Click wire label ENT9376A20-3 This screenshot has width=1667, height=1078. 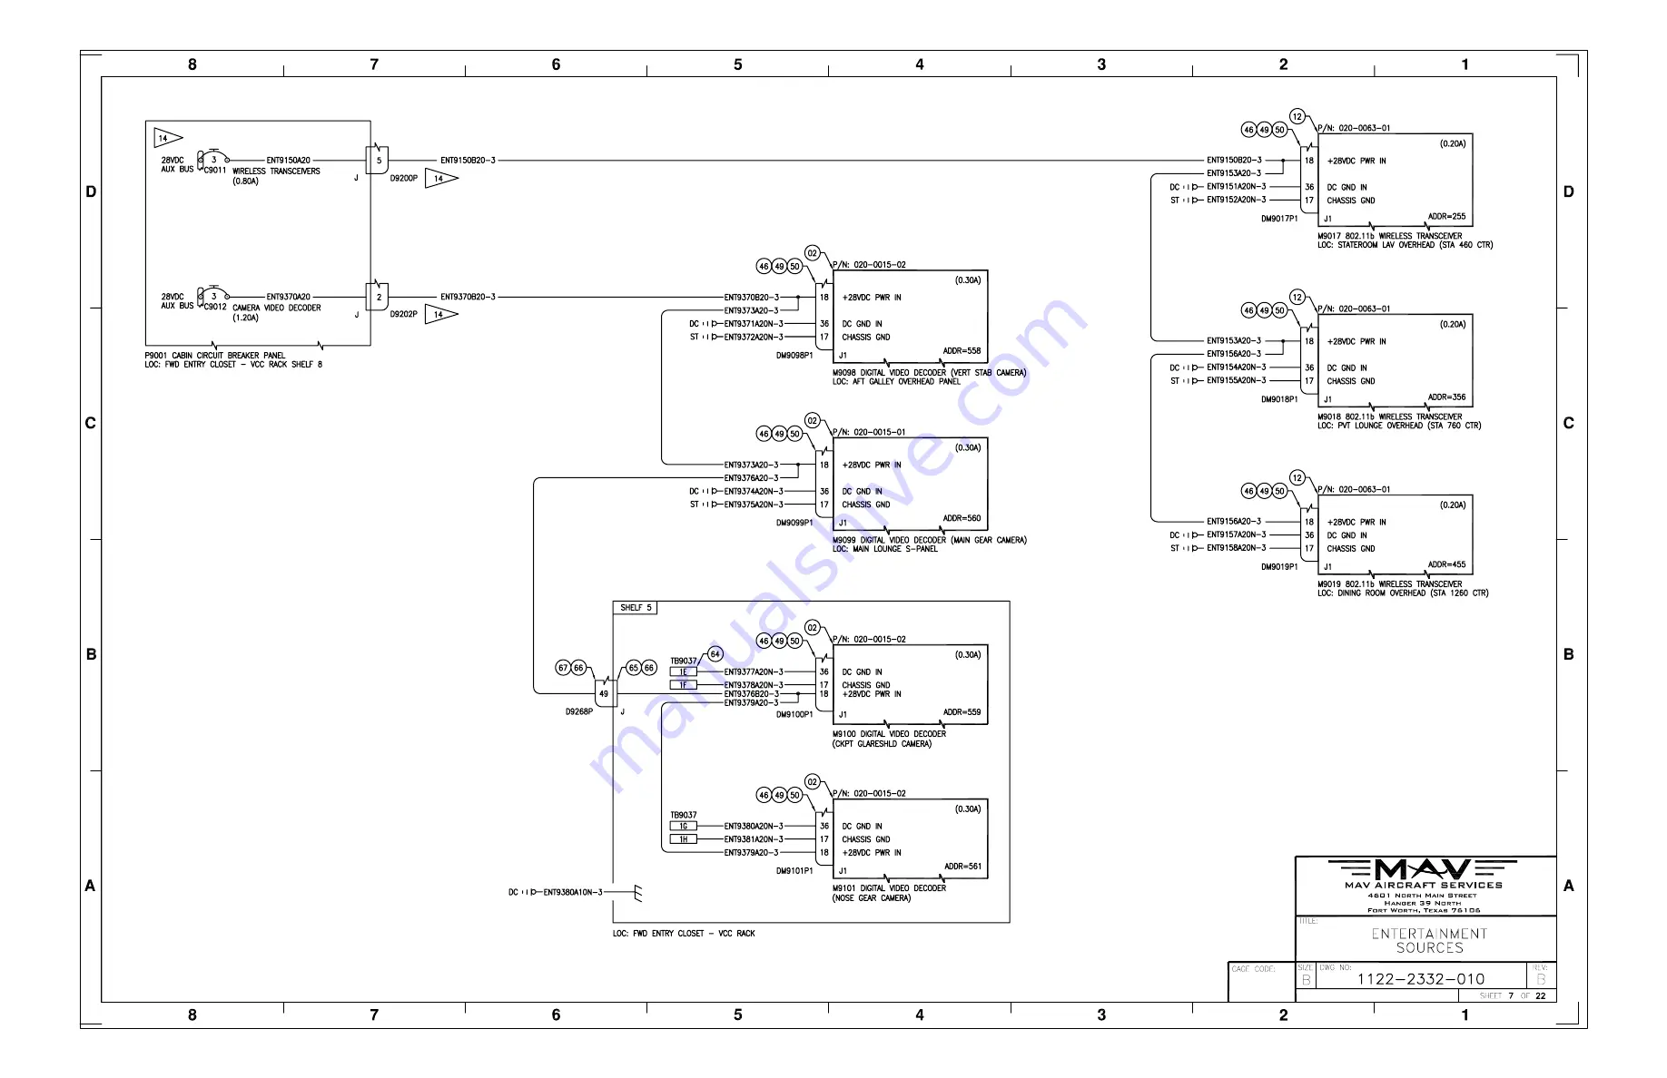pos(751,478)
